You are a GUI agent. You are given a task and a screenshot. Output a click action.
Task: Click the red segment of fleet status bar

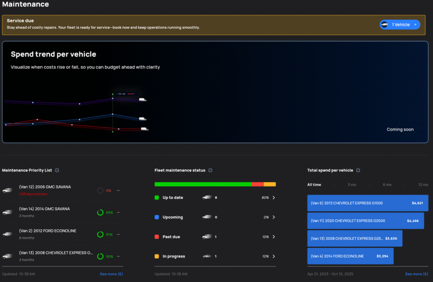258,184
